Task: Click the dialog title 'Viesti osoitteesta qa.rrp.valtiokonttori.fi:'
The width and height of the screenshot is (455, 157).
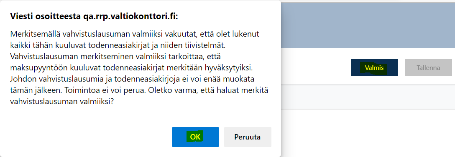Action: click(x=94, y=16)
